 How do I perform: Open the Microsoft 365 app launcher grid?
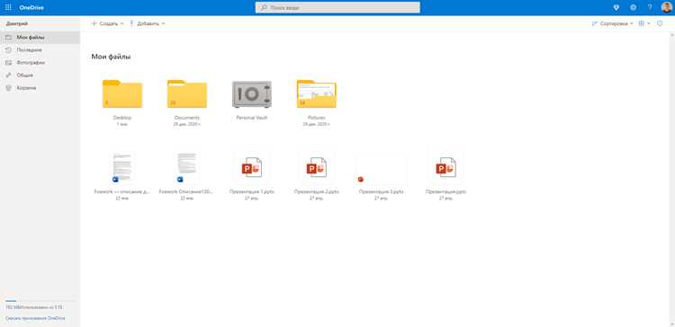tap(8, 7)
